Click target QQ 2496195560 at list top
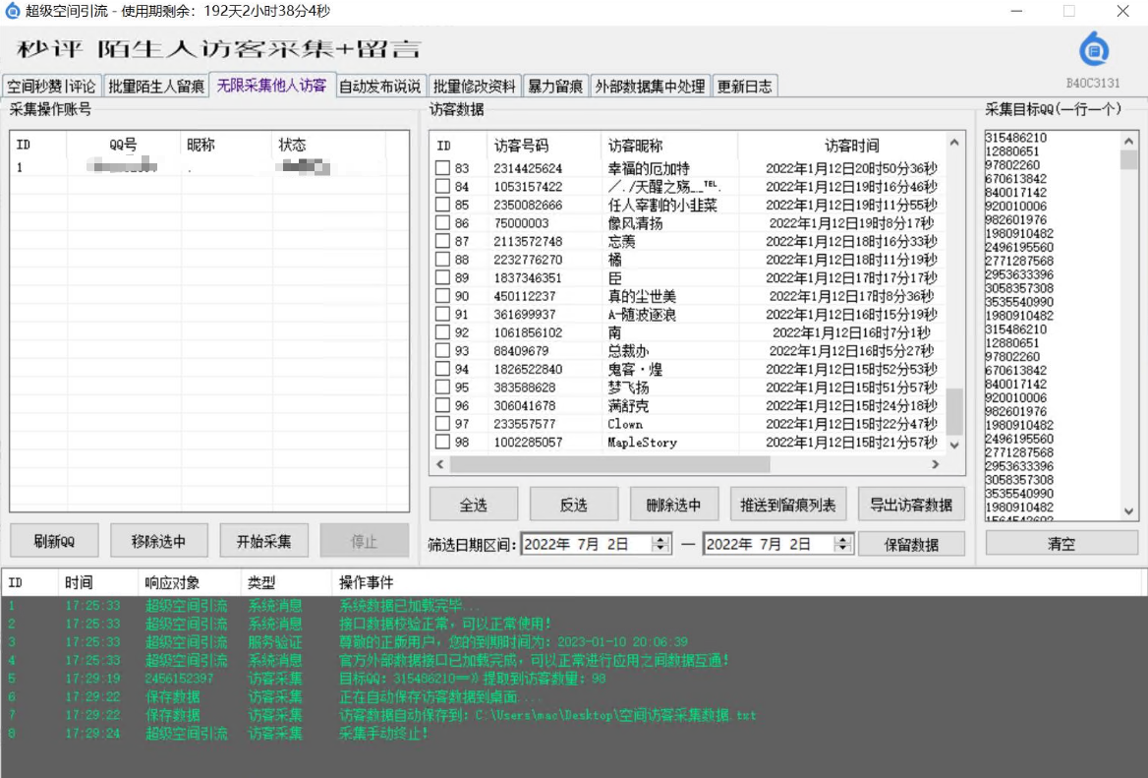1148x778 pixels. [x=1019, y=247]
